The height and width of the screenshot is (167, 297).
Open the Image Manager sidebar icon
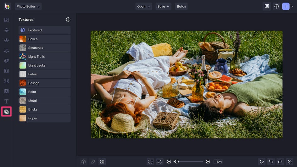[6, 20]
